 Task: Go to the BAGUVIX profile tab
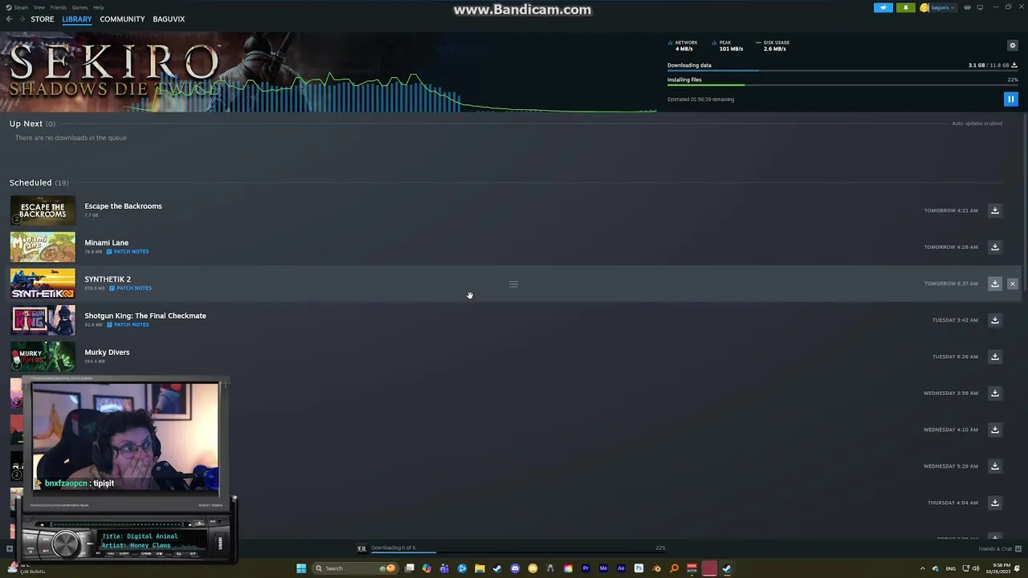pyautogui.click(x=169, y=19)
